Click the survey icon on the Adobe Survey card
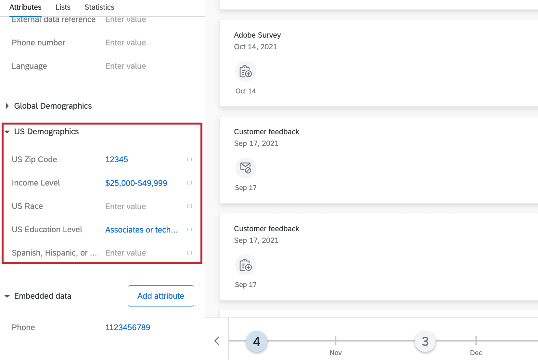 point(245,71)
